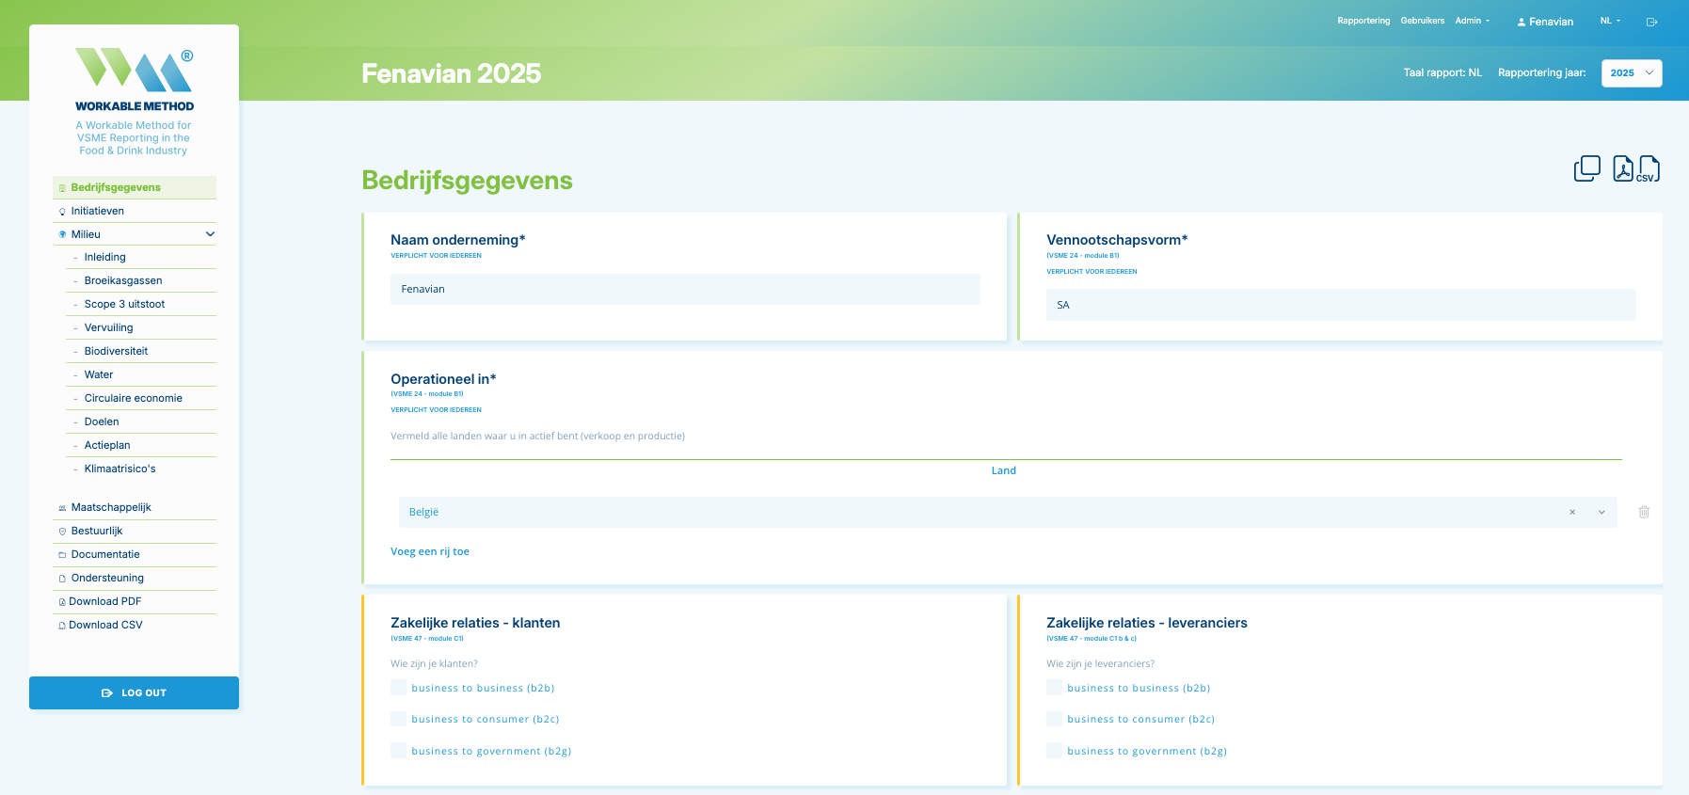Screen dimensions: 1689x795
Task: Clear België selection with x icon
Action: tap(1572, 512)
